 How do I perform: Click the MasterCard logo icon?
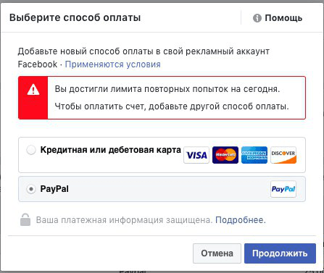point(225,155)
